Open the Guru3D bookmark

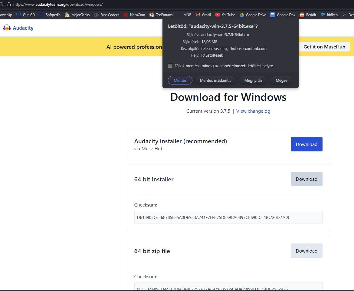(25, 15)
